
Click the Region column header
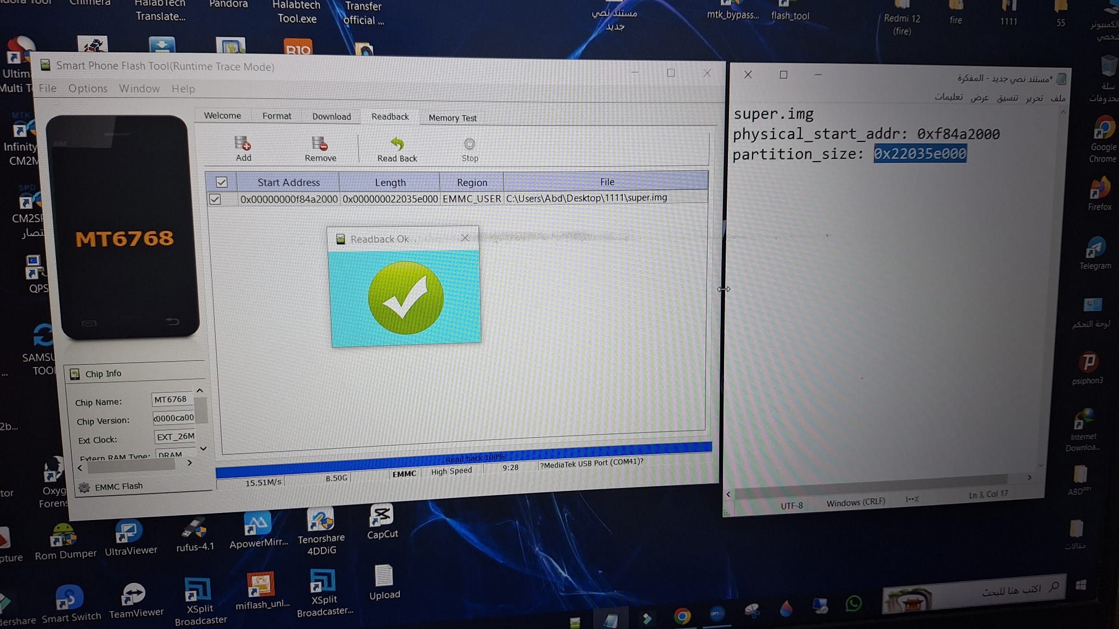[472, 182]
